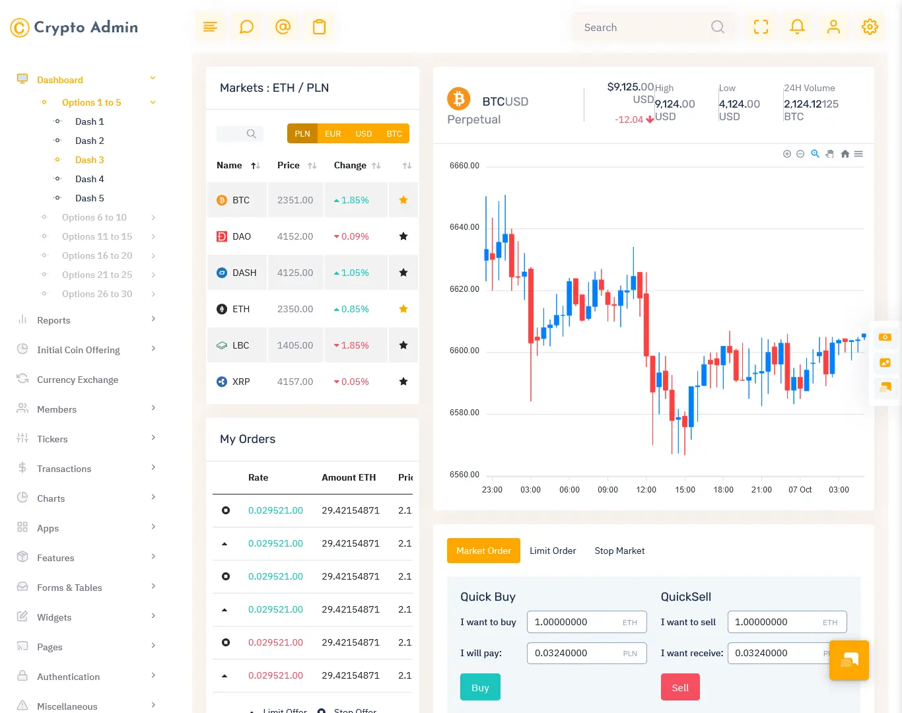Click the 'I will pay' amount field
Viewport: 902px width, 713px height.
(587, 653)
